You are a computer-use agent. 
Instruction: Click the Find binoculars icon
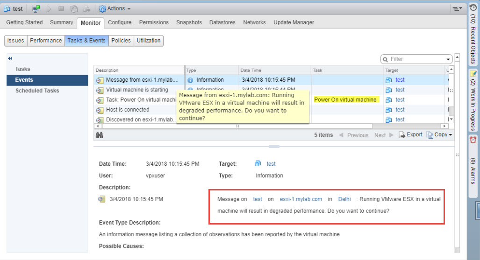100,135
